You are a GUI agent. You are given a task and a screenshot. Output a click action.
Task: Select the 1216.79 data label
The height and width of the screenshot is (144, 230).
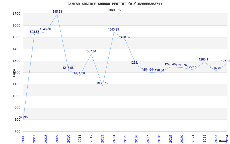[215, 68]
